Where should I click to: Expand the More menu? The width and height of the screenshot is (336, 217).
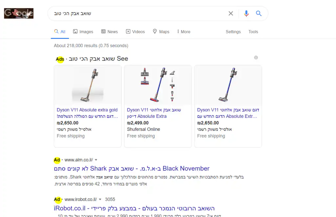pos(183,32)
